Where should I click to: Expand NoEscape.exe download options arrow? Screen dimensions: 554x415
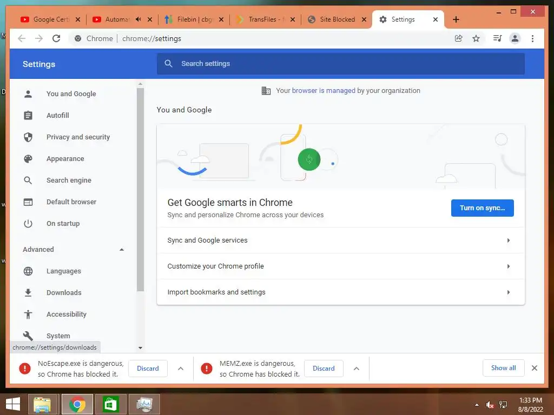pyautogui.click(x=181, y=369)
